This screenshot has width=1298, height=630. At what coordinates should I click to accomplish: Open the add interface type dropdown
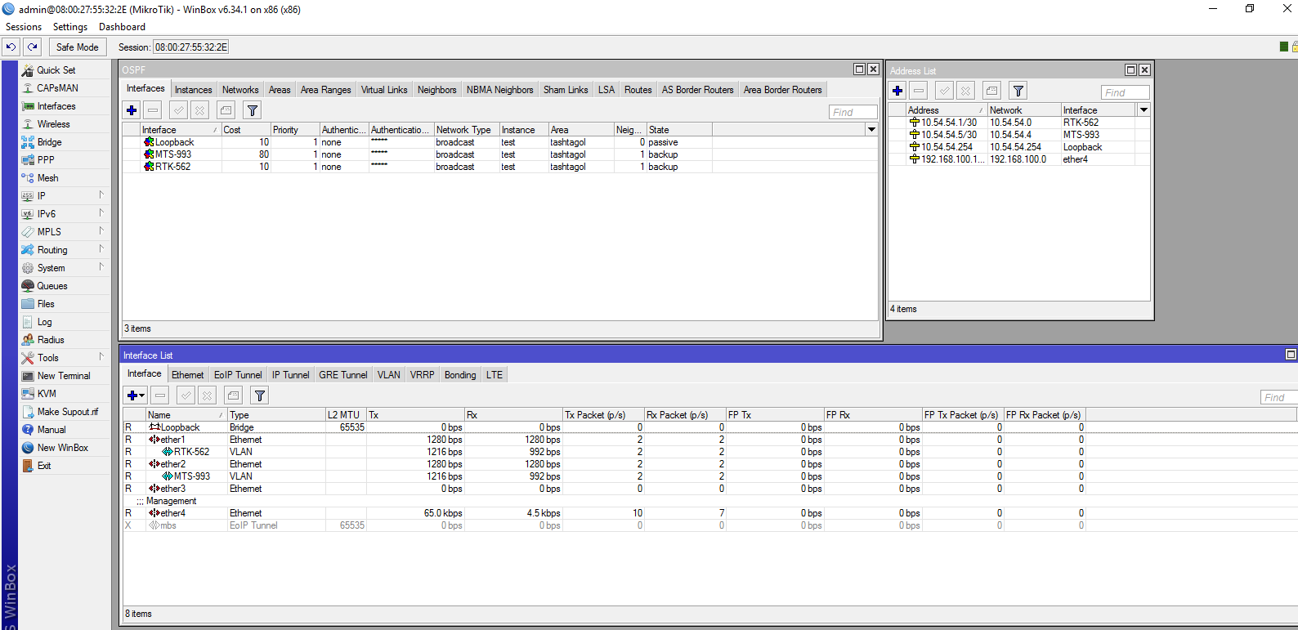coord(142,395)
